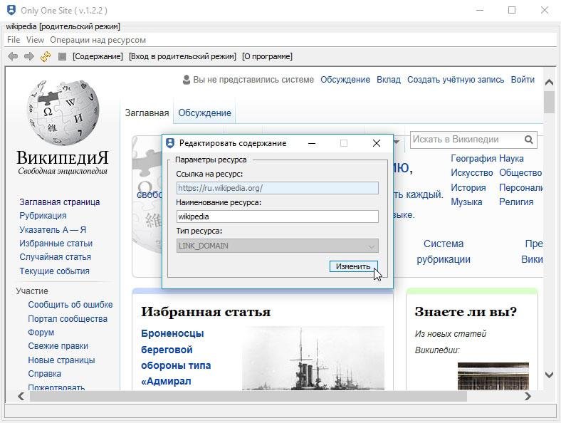This screenshot has width=561, height=423.
Task: Open the Операции над ресурсом menu
Action: click(98, 40)
